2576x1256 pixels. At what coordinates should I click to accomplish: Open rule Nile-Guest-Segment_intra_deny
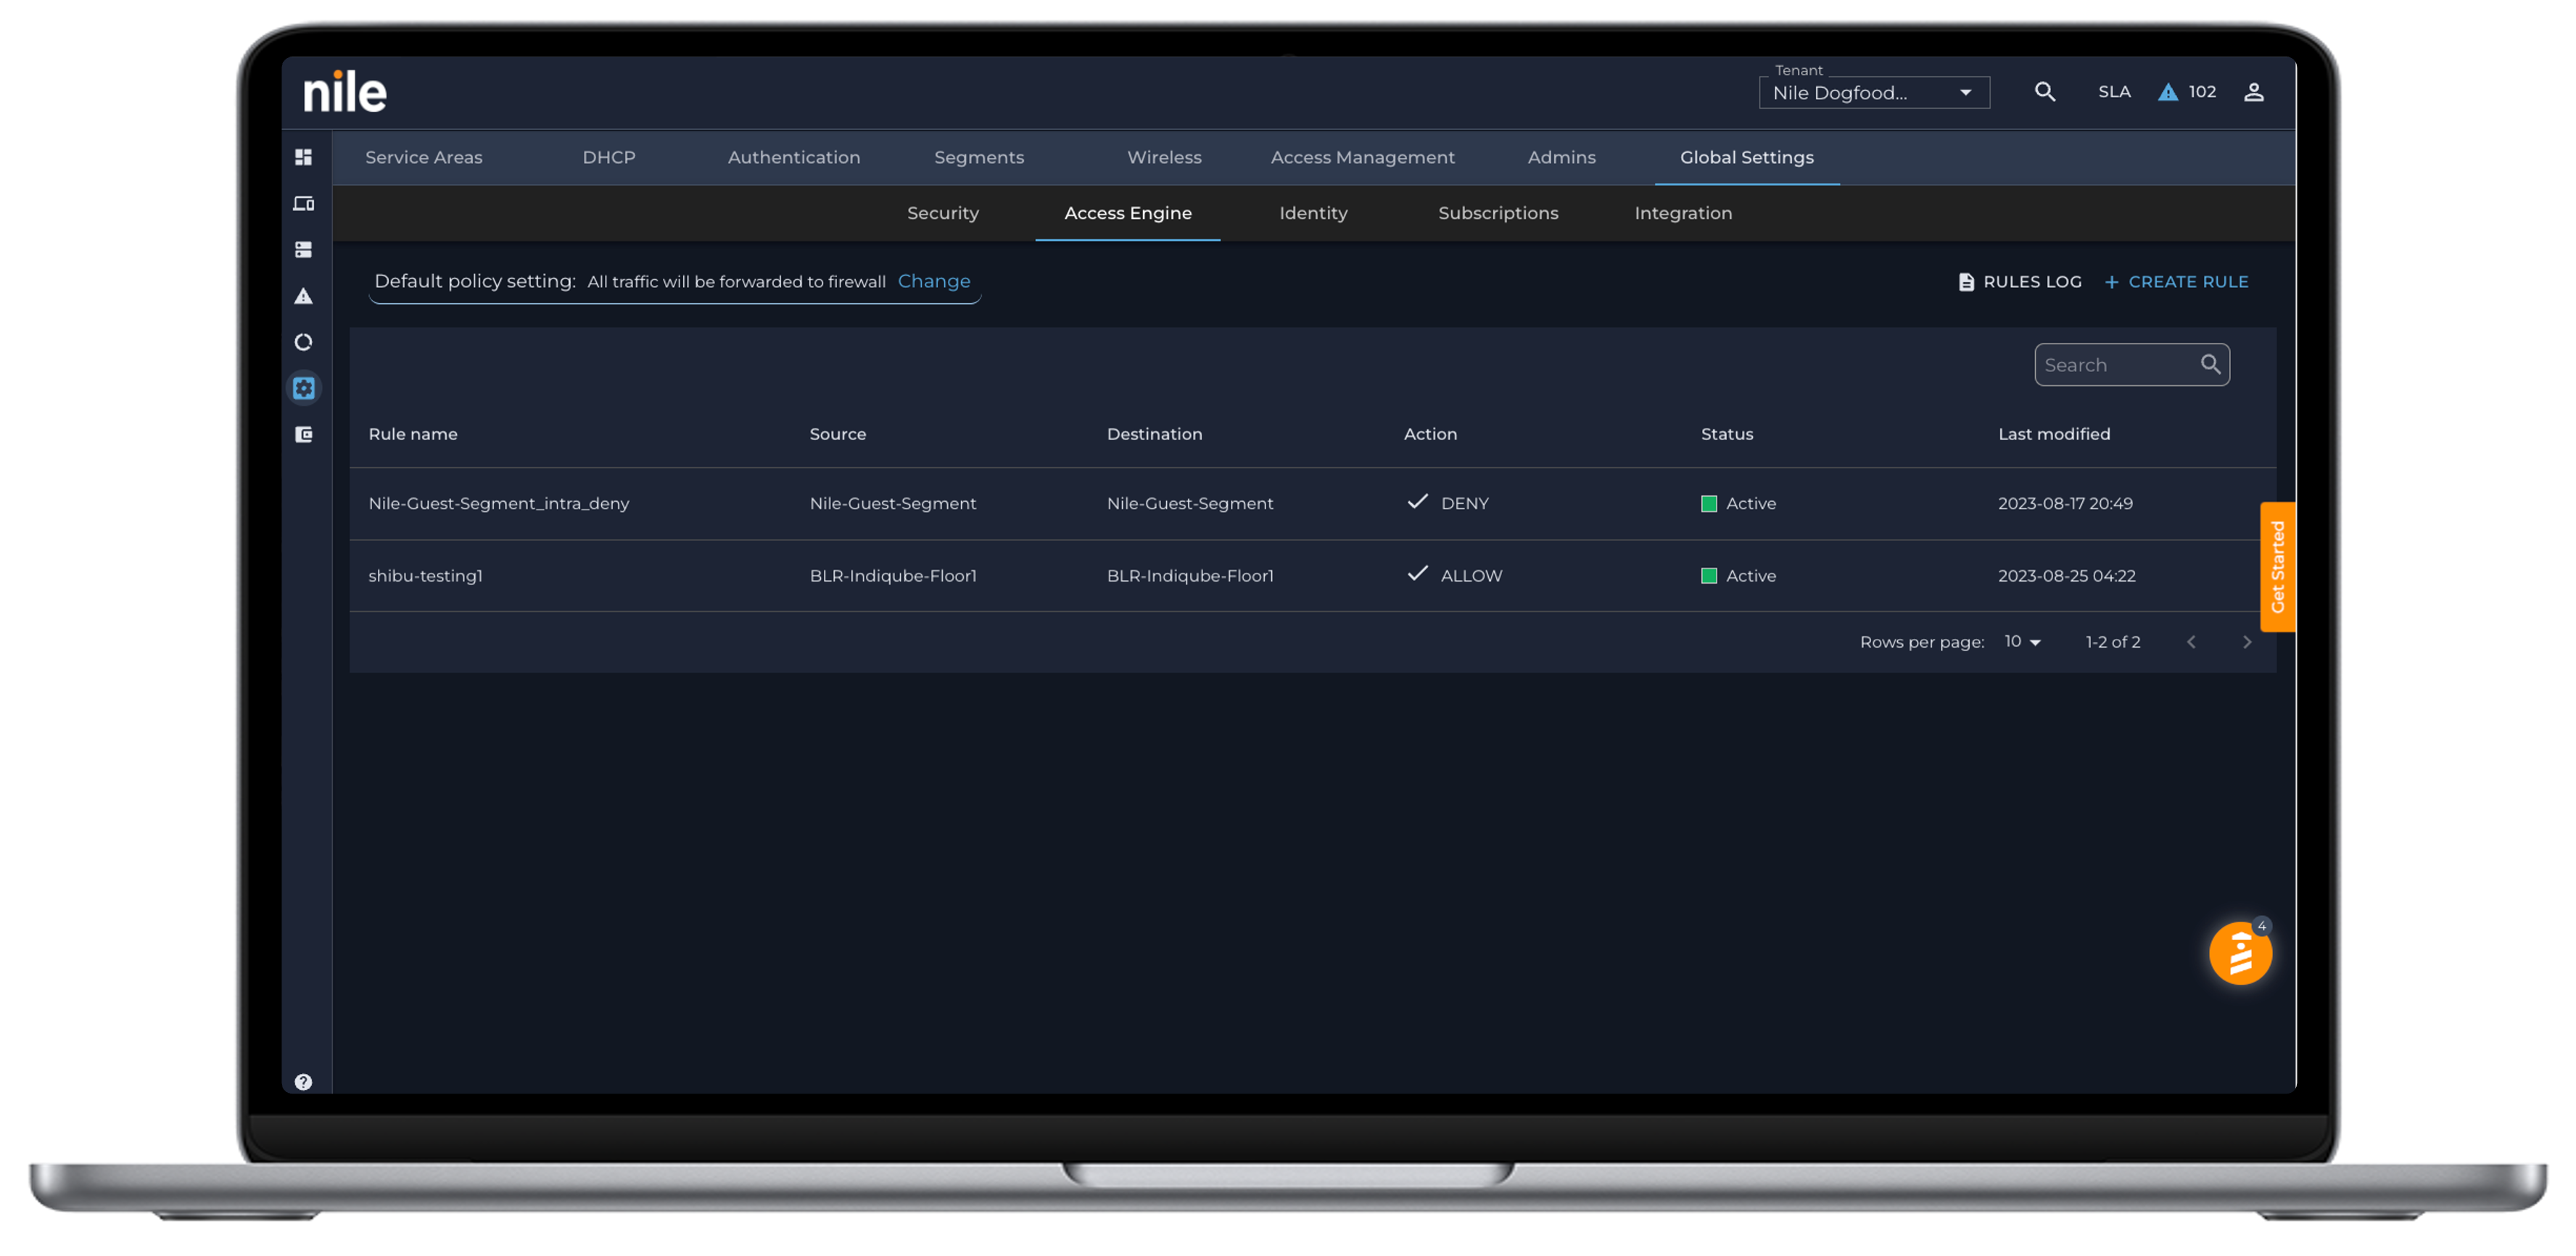tap(498, 503)
